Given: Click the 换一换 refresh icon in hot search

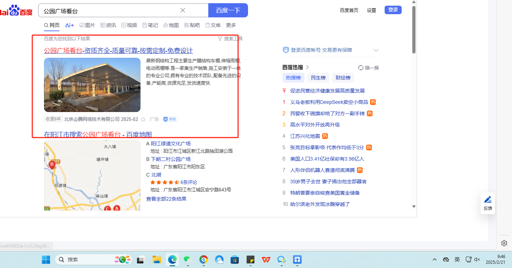Looking at the screenshot, I should [x=361, y=68].
